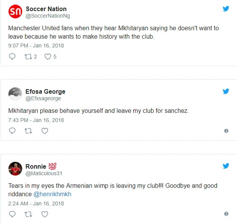Open info icon on Efosa George's tweet
Image resolution: width=237 pixels, height=223 pixels.
[226, 131]
